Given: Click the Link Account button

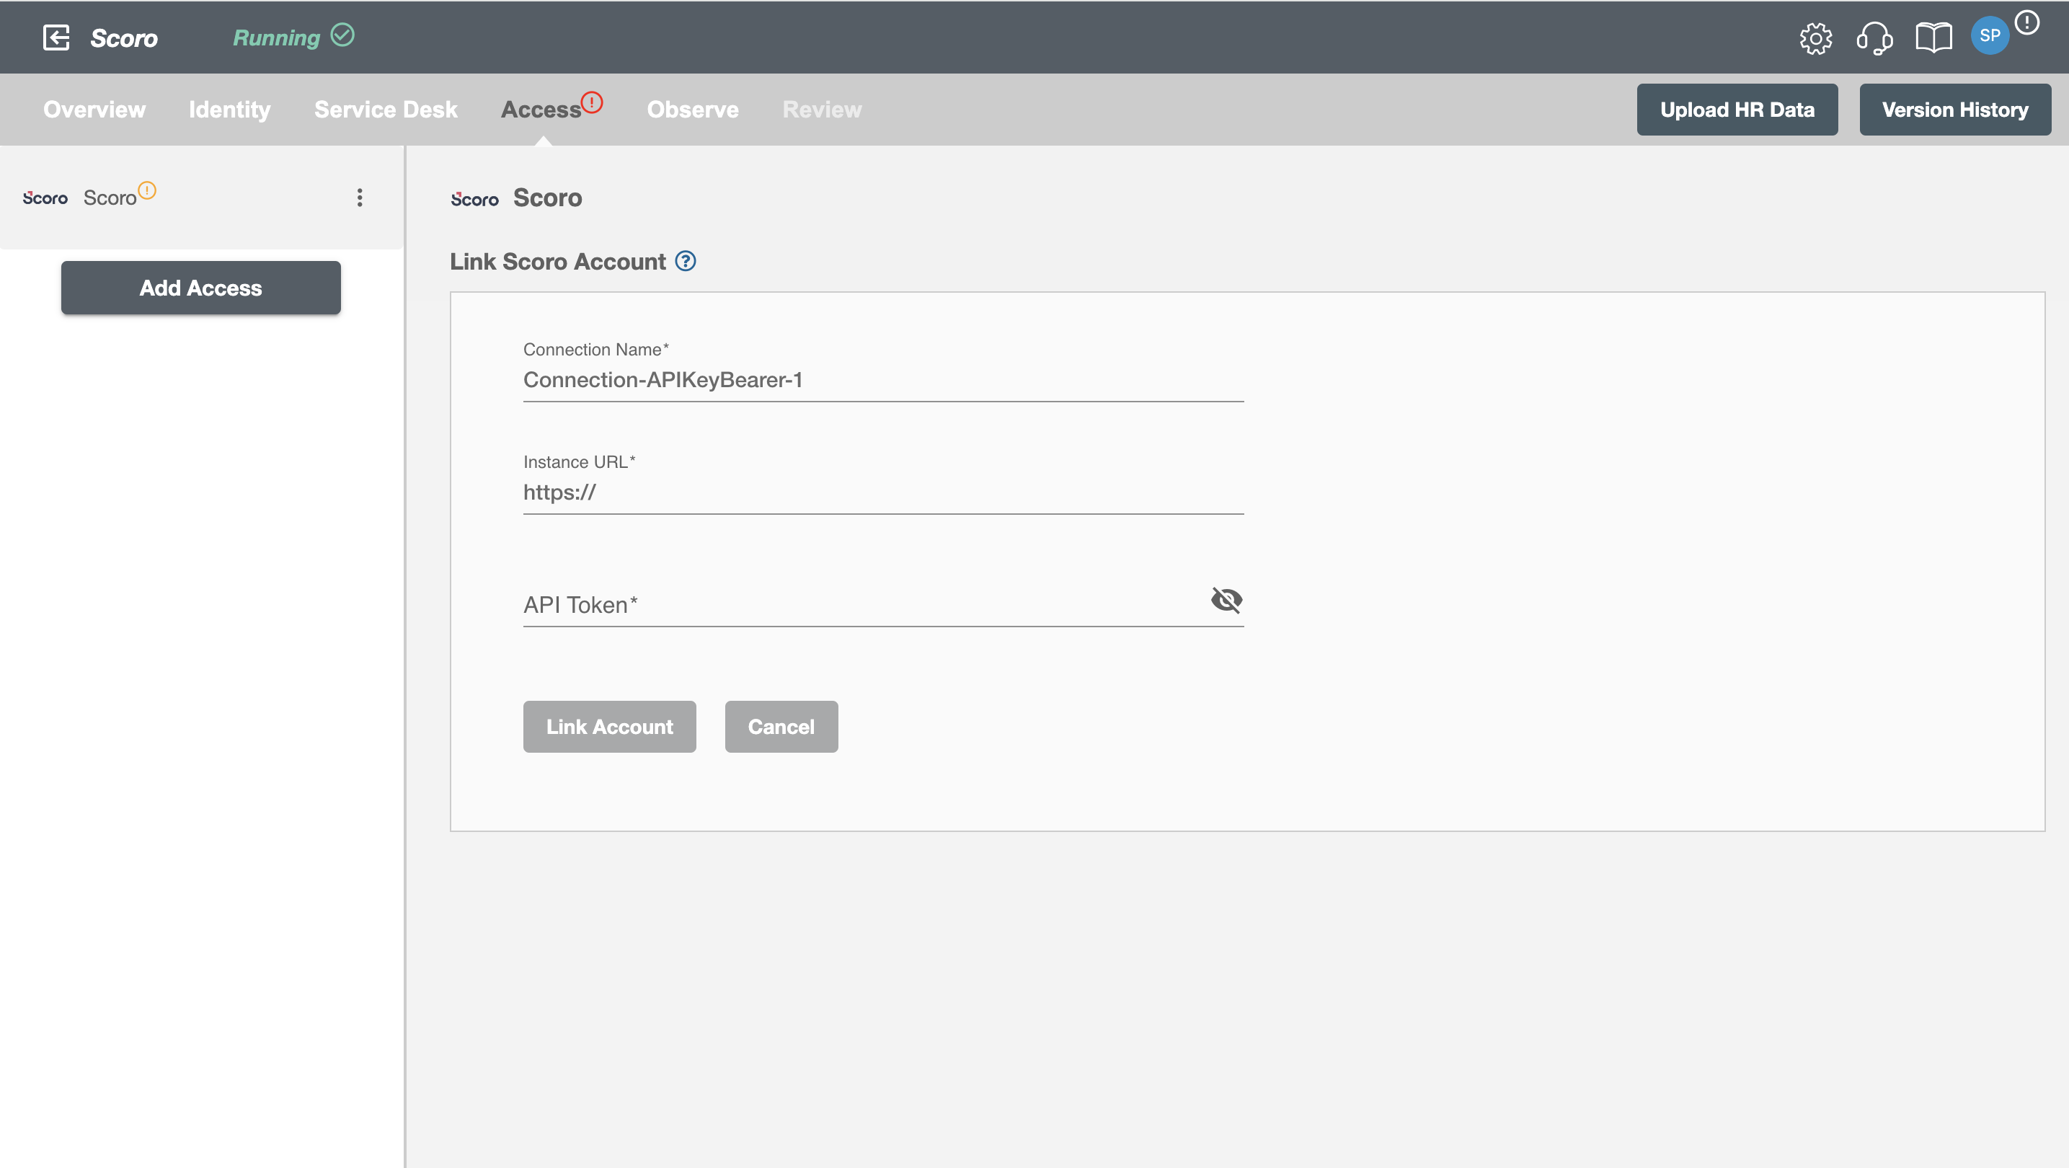Looking at the screenshot, I should point(610,727).
